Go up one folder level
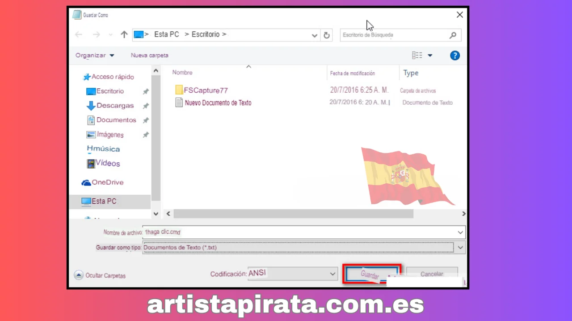 pyautogui.click(x=124, y=34)
